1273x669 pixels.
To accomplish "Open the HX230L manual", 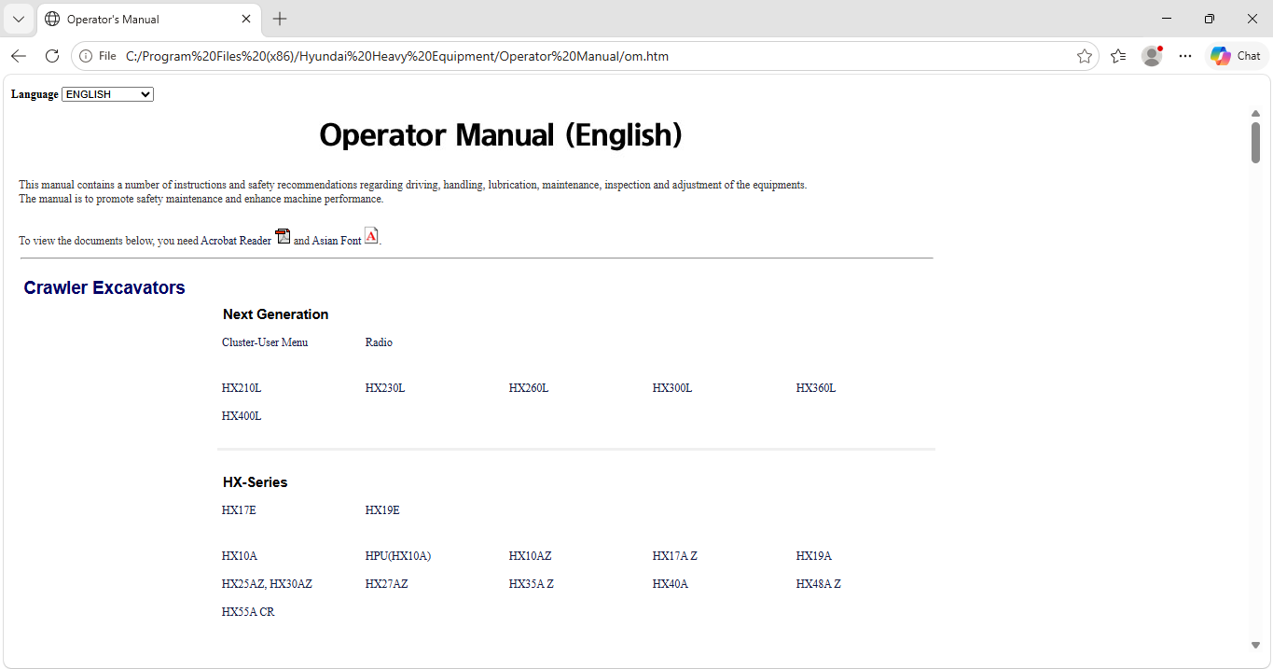I will coord(385,388).
